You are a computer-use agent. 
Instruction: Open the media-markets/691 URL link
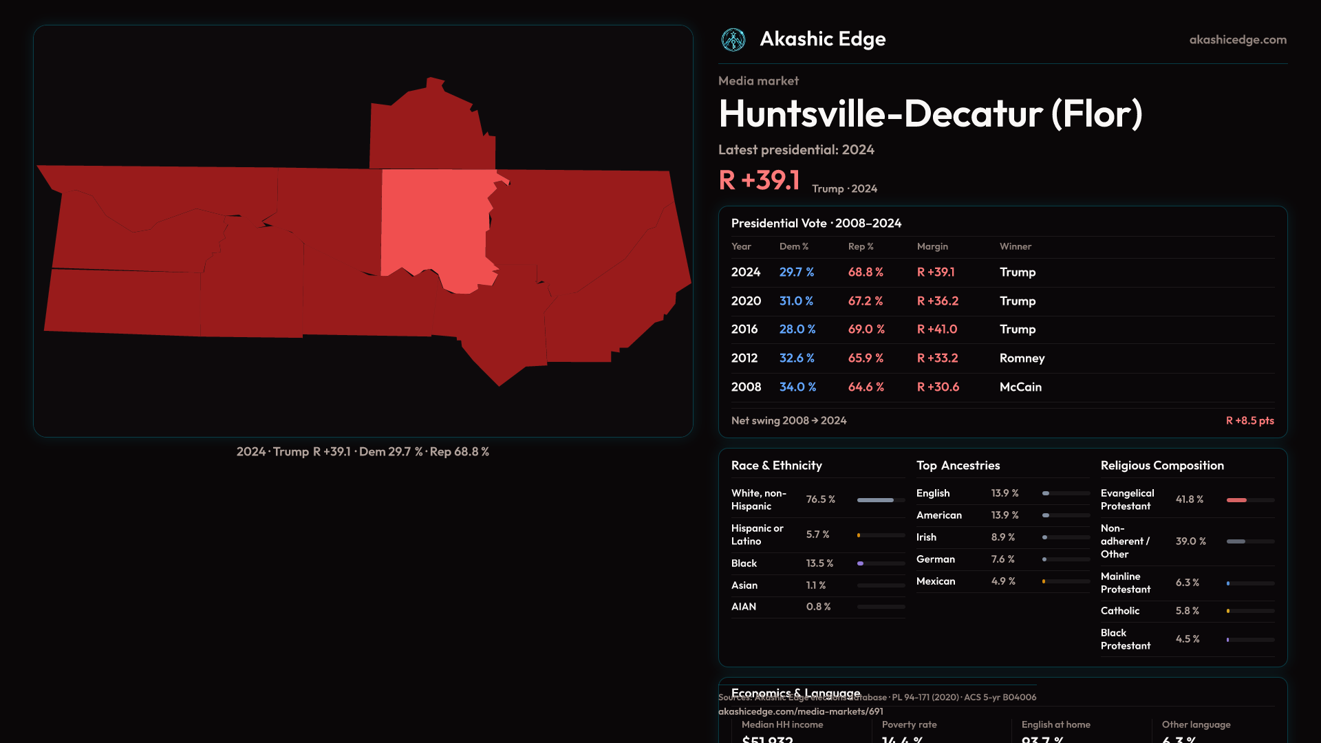[x=800, y=711]
